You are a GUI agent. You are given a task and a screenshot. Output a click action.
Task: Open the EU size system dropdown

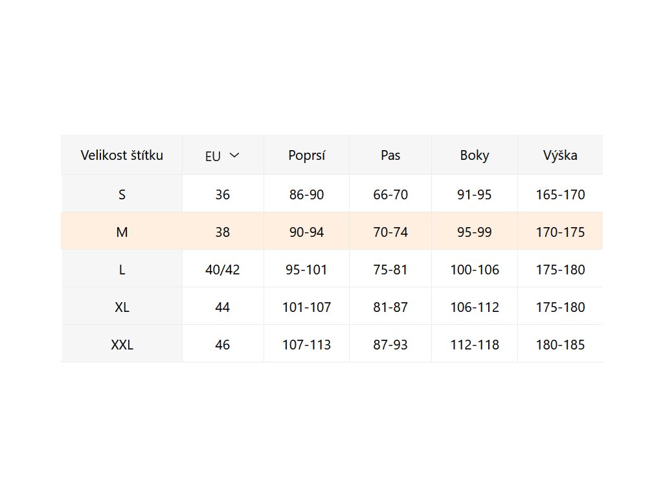[x=222, y=155]
